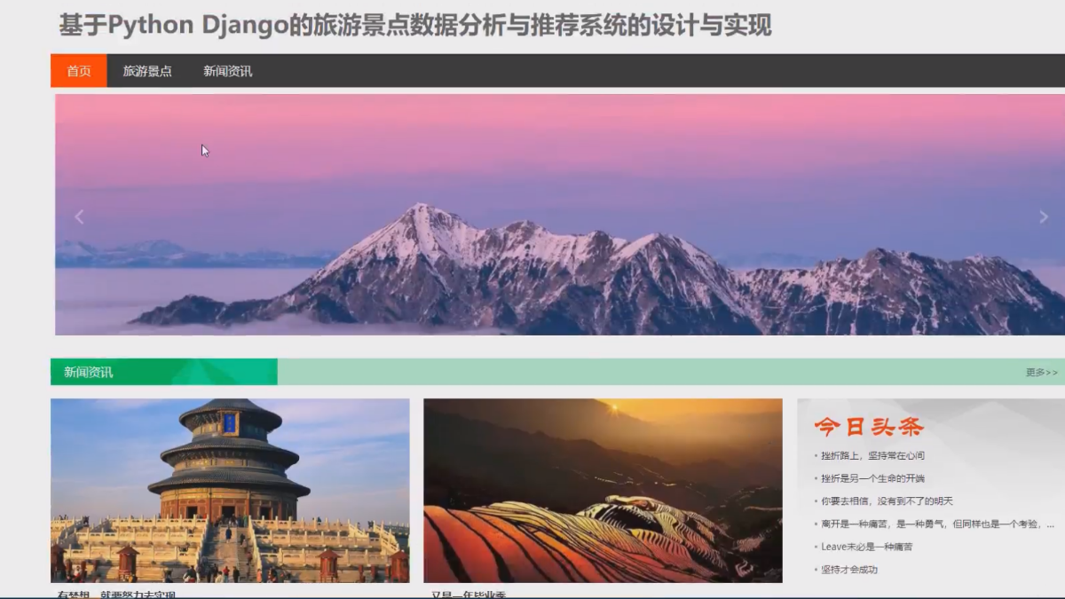Click the 今日头条 heading graphic
1065x599 pixels.
[869, 427]
